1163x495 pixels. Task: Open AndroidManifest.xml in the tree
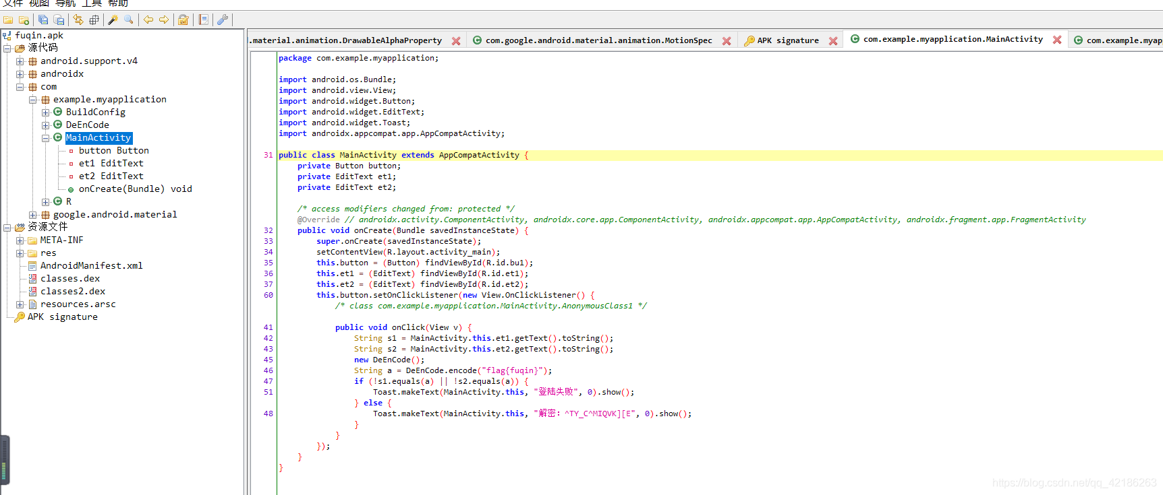click(92, 265)
